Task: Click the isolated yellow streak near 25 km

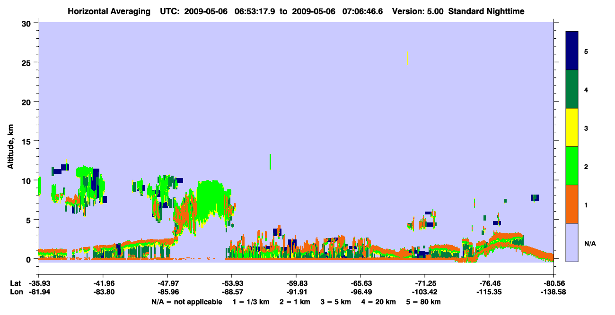Action: click(408, 59)
